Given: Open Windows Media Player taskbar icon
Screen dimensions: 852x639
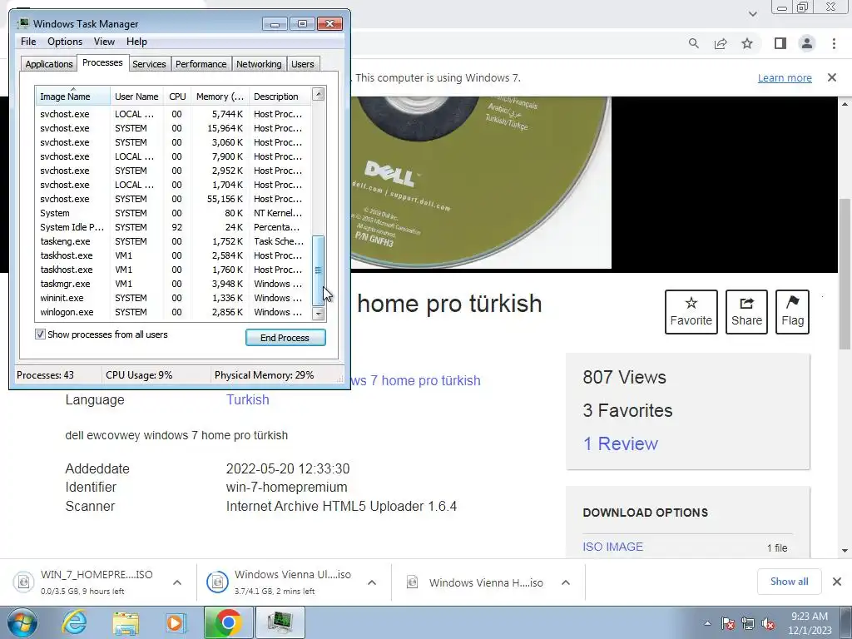Looking at the screenshot, I should [176, 622].
